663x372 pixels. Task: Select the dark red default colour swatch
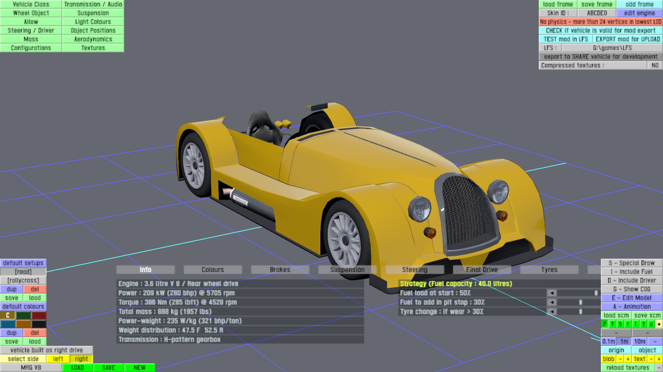coord(39,315)
